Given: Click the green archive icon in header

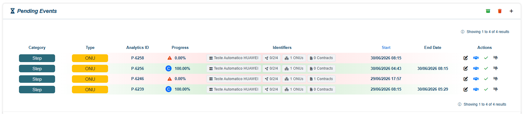Looking at the screenshot, I should (x=488, y=11).
